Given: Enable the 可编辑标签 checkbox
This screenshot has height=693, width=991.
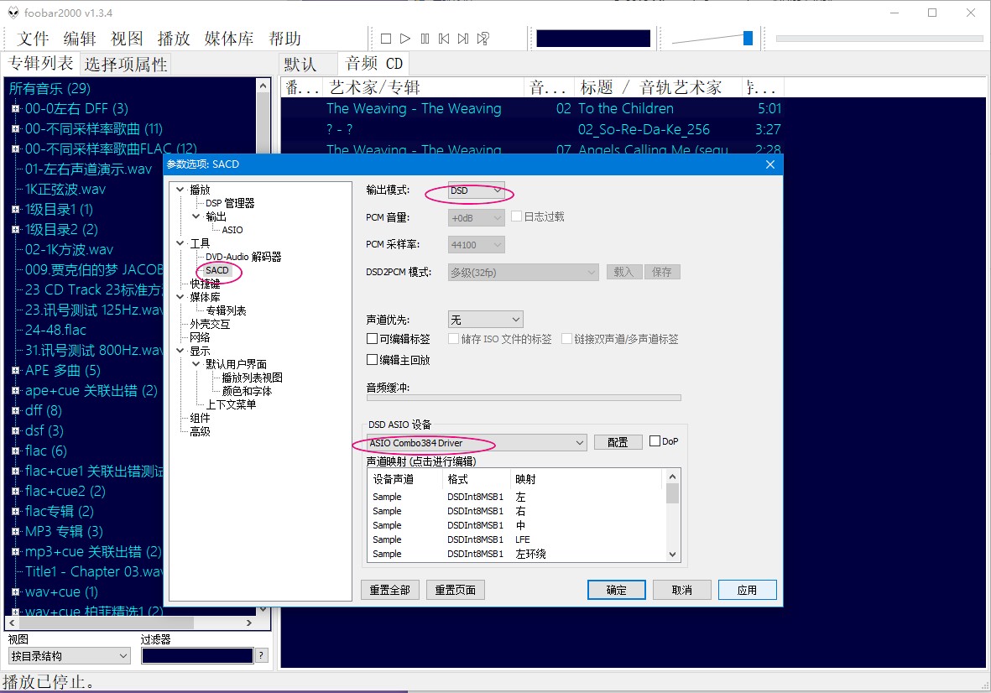Looking at the screenshot, I should (x=373, y=339).
